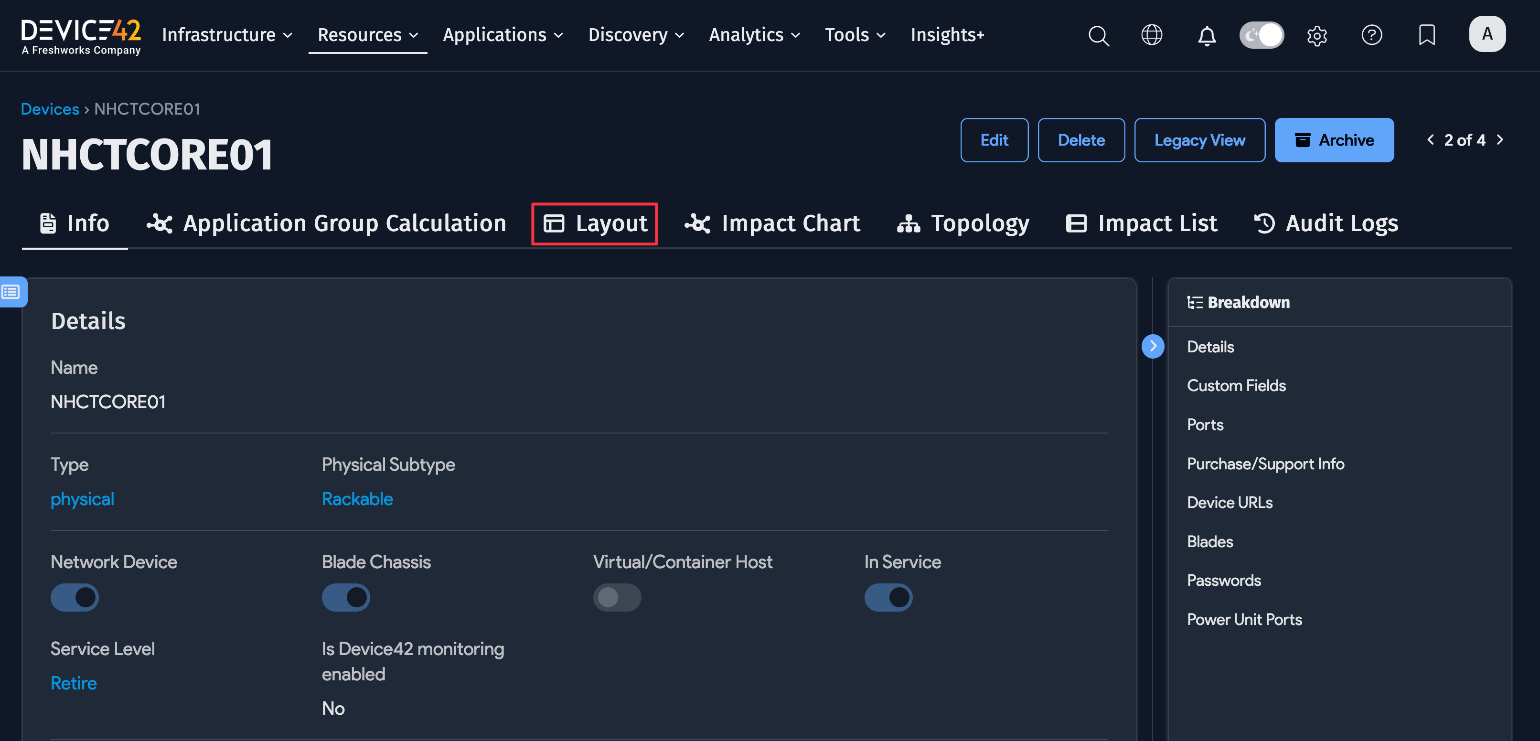Toggle the dark mode switch

(1262, 35)
